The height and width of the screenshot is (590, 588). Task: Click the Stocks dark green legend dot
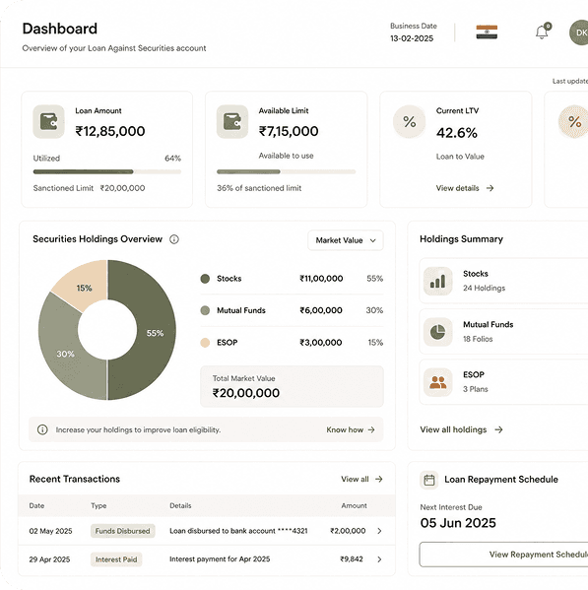(205, 279)
